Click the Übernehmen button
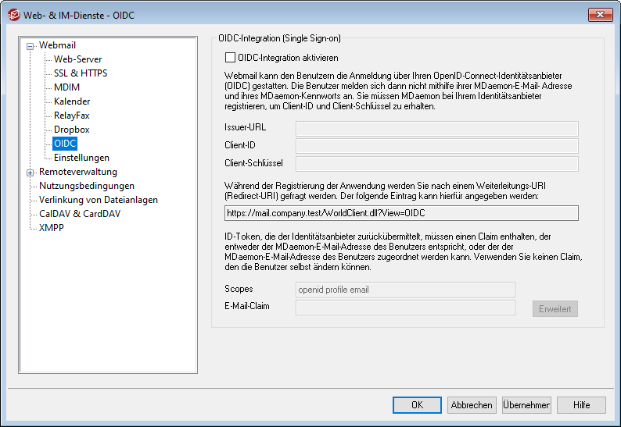This screenshot has width=621, height=427. pos(526,405)
